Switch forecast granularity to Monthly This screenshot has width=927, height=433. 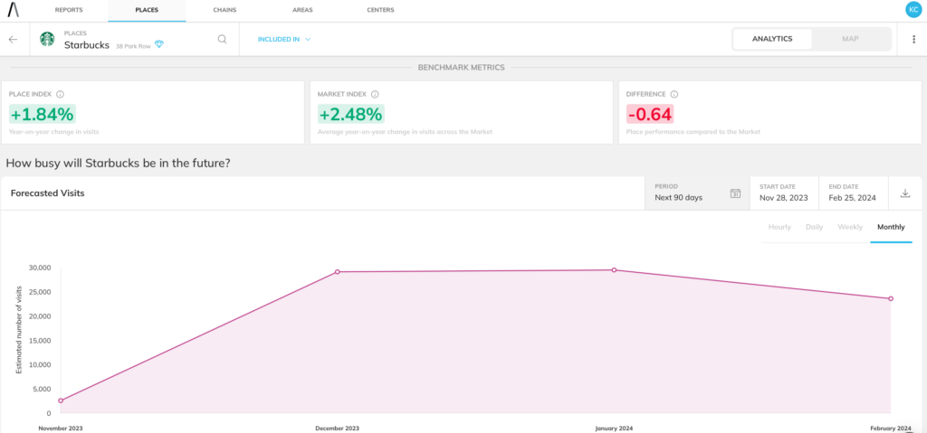(x=891, y=227)
